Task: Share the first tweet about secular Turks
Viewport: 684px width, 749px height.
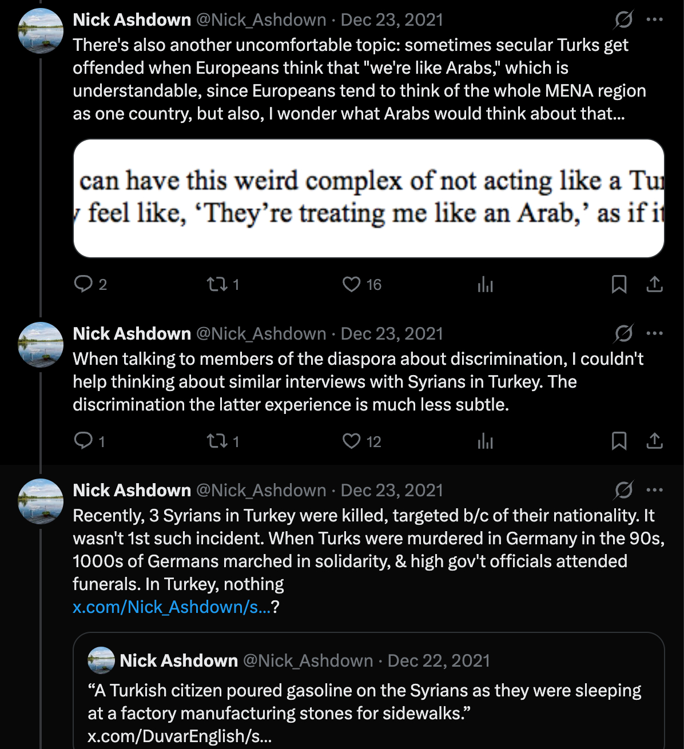Action: (654, 284)
